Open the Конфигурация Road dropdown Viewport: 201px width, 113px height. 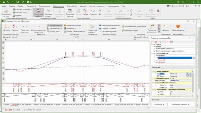tap(177, 6)
